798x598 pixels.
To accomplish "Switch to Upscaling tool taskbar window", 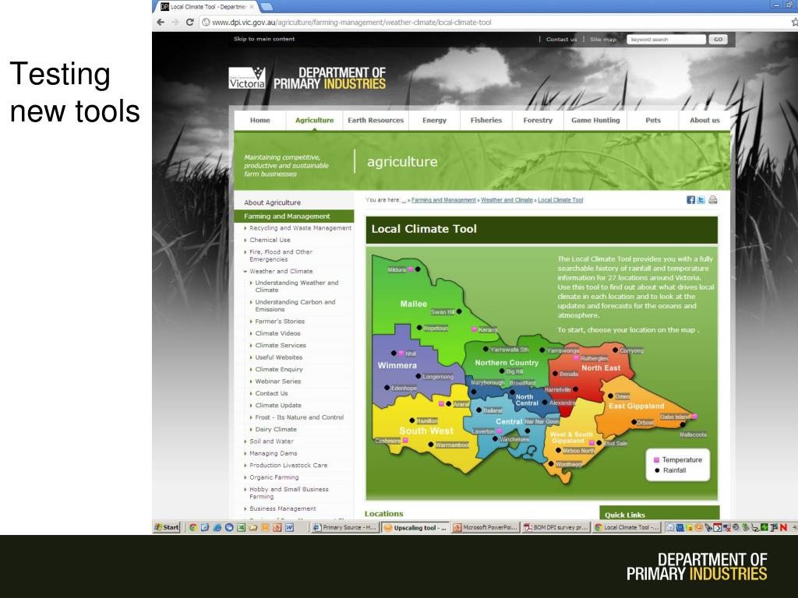I will [415, 527].
